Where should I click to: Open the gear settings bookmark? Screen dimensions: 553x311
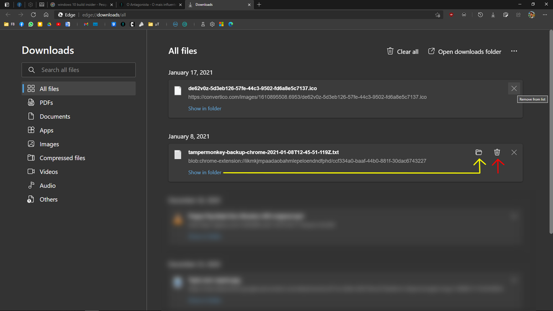pyautogui.click(x=212, y=24)
